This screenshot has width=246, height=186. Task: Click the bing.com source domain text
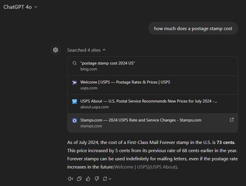(x=89, y=69)
